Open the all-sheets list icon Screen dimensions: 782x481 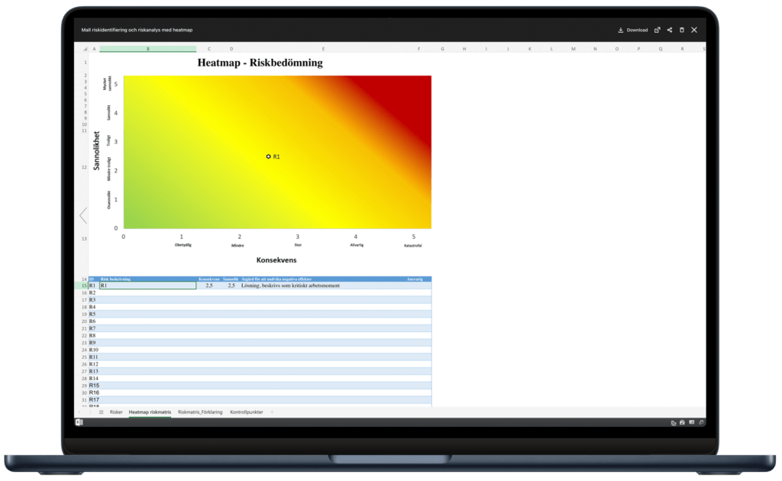(x=101, y=412)
